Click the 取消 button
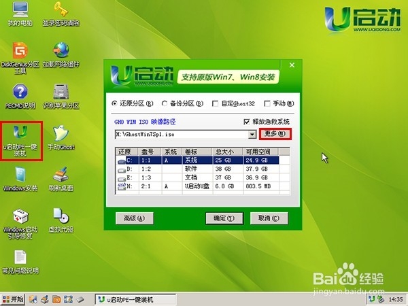 269,218
